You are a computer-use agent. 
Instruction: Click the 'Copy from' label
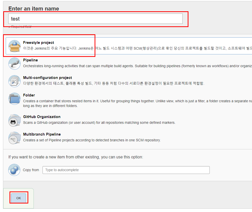click(x=31, y=170)
